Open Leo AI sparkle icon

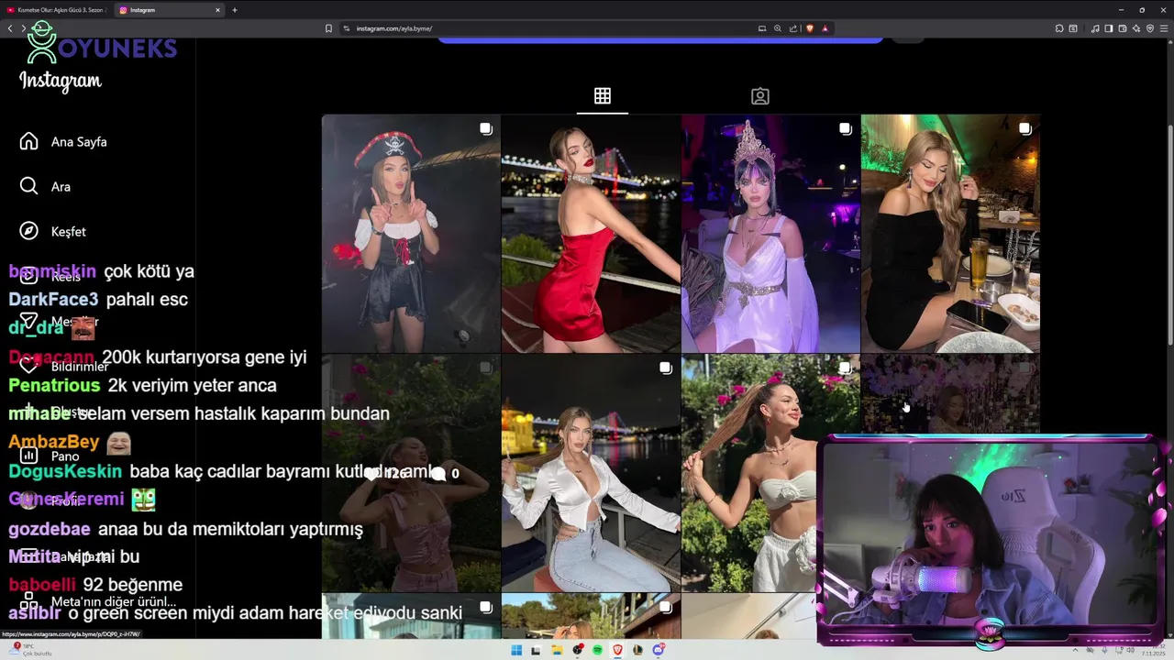1136,28
